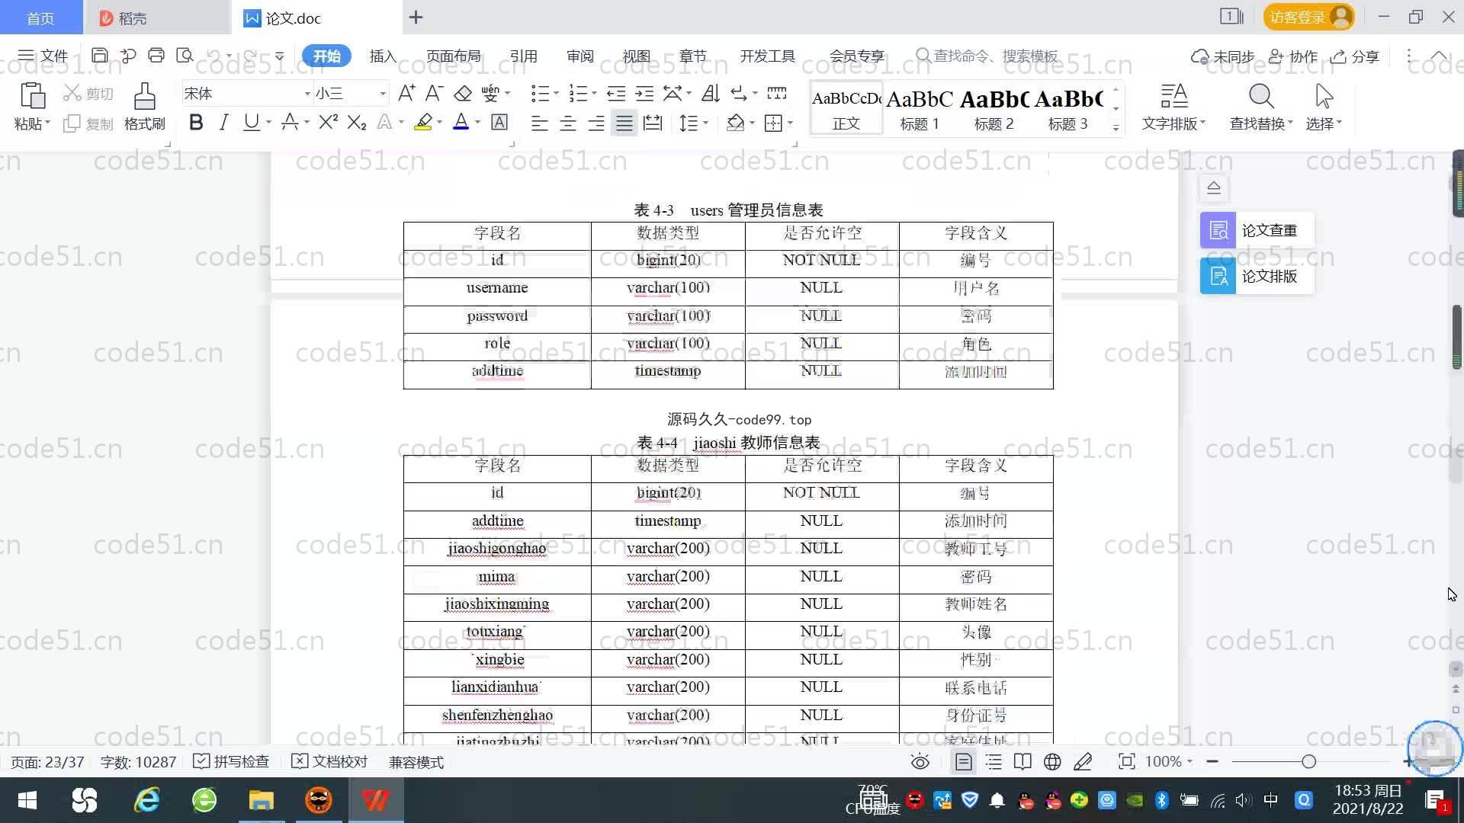Viewport: 1464px width, 823px height.
Task: Click the zoom slider handle
Action: point(1309,761)
